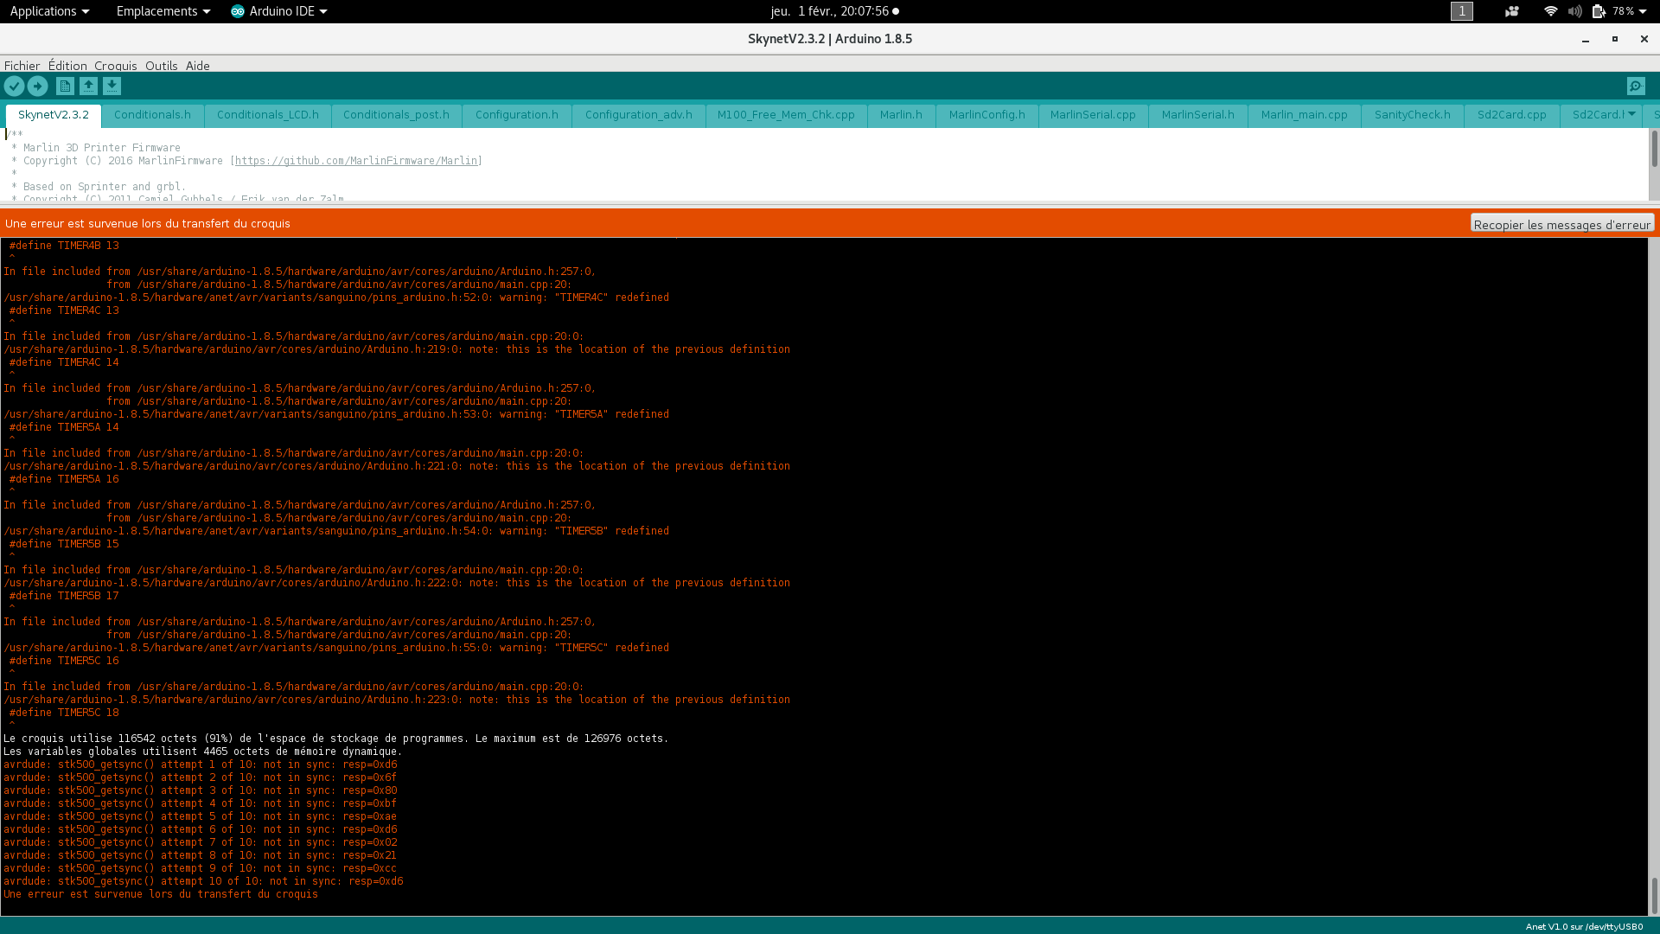Click avrdude line with resp=0xcc
The image size is (1660, 934).
click(200, 868)
